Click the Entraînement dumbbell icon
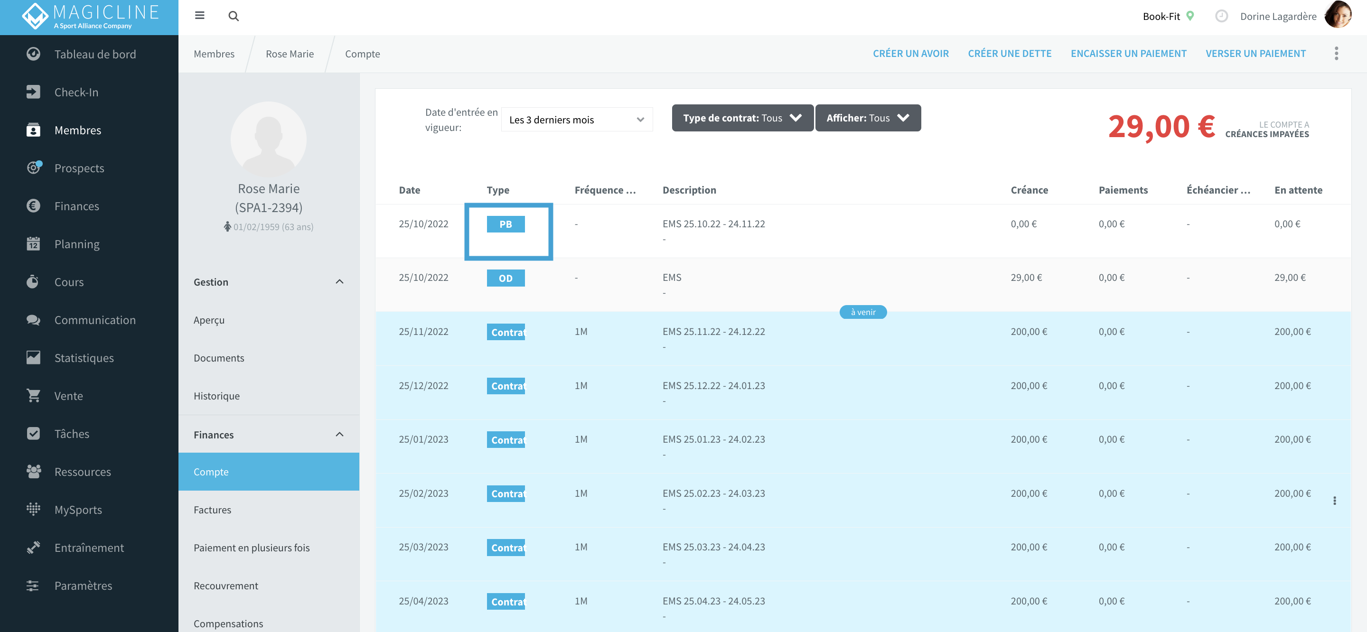 click(x=33, y=548)
